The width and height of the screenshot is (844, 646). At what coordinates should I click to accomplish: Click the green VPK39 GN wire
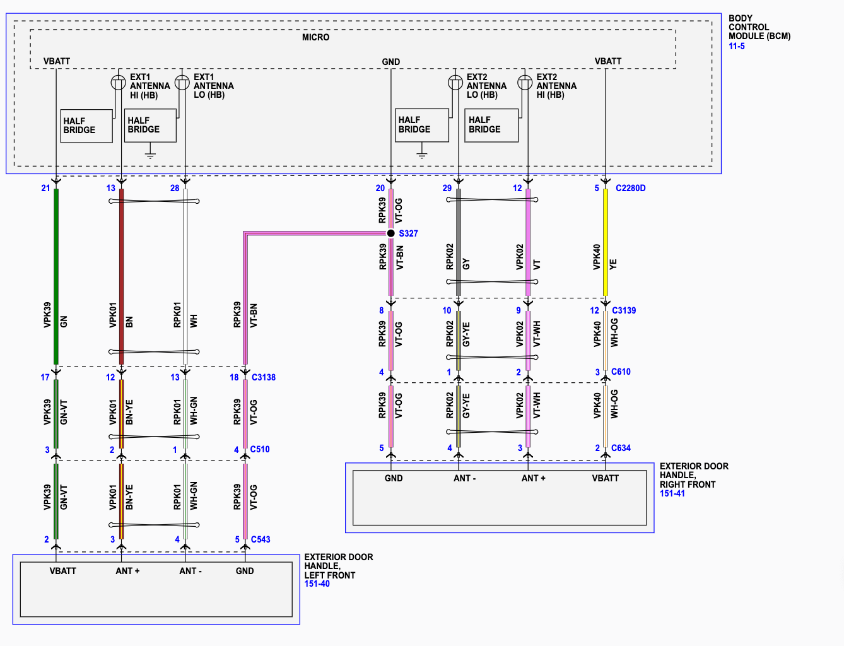point(56,276)
